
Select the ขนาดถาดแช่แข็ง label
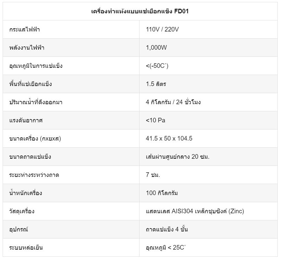coord(30,157)
